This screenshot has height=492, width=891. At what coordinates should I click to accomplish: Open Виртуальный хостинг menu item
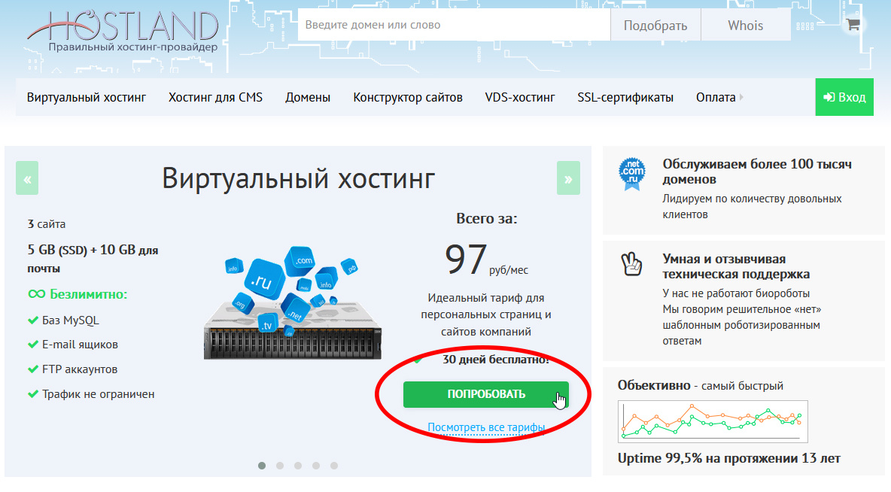click(x=87, y=97)
